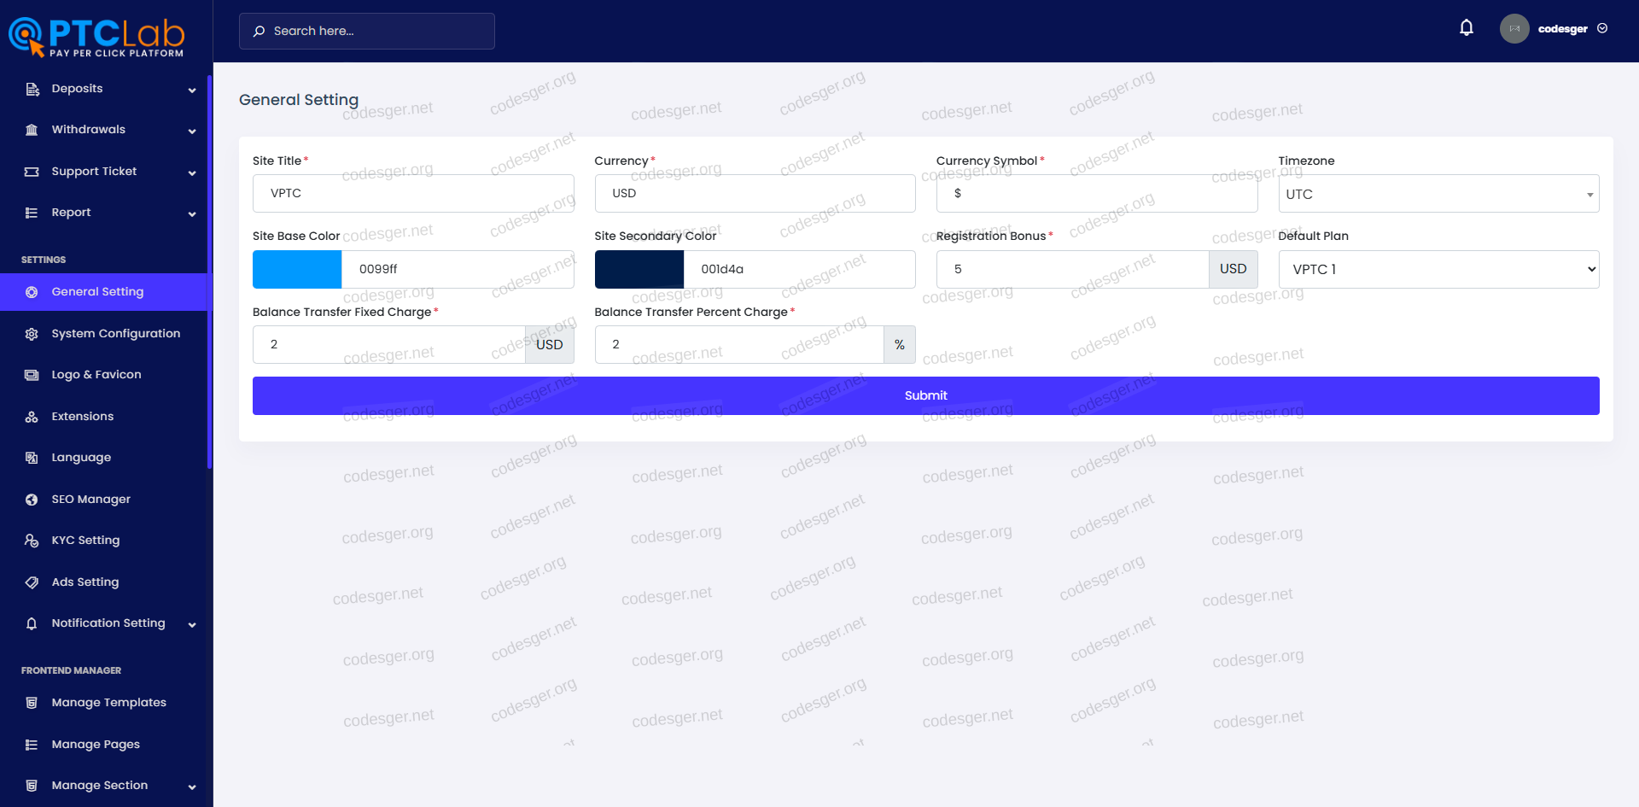Open codesger account menu
The width and height of the screenshot is (1639, 807).
[x=1572, y=29]
